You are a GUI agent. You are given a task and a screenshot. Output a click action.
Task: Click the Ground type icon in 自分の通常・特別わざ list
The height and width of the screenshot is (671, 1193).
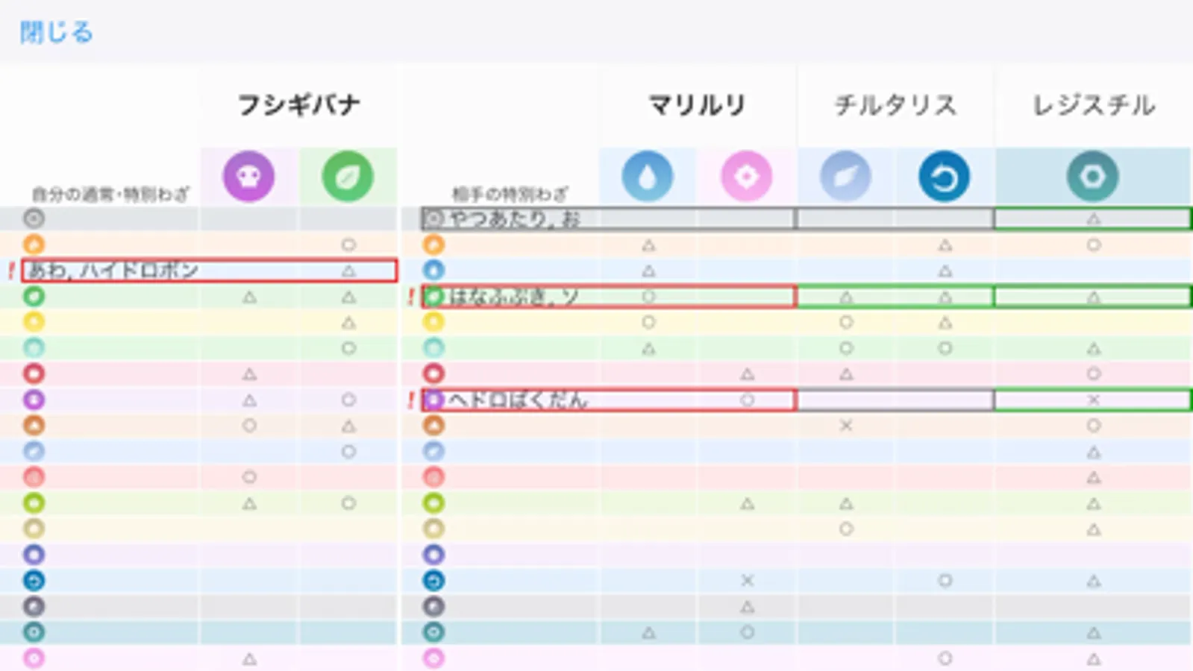(x=34, y=425)
